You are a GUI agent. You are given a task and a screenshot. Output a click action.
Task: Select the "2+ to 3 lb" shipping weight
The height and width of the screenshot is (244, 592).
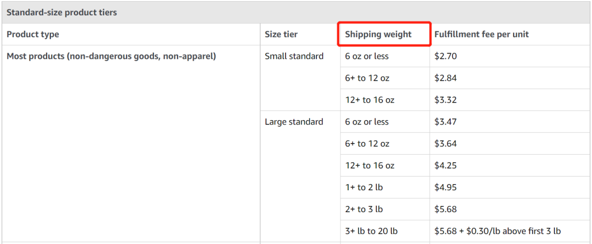pyautogui.click(x=364, y=209)
